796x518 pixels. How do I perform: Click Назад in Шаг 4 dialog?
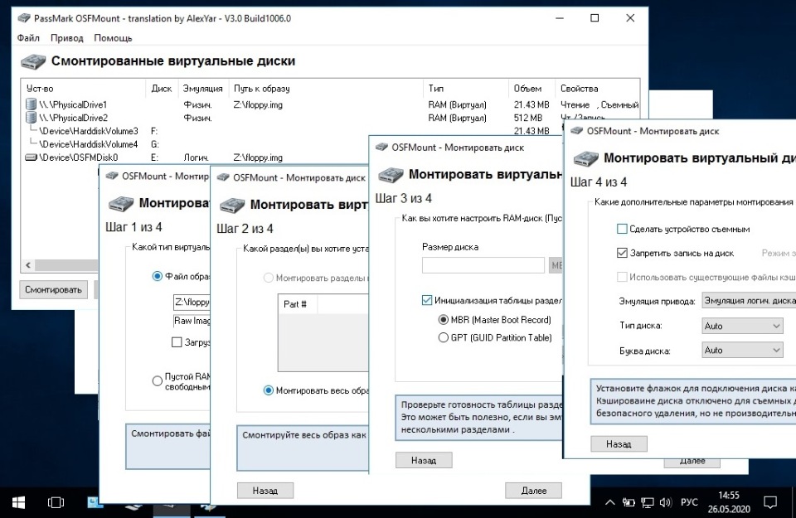tap(619, 444)
